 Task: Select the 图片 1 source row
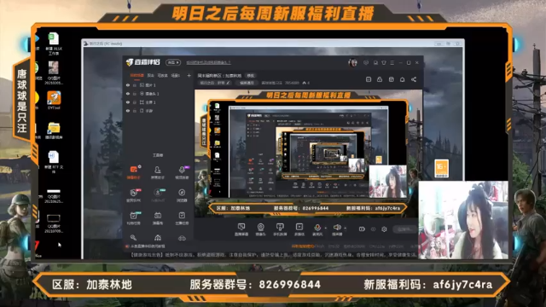[159, 85]
